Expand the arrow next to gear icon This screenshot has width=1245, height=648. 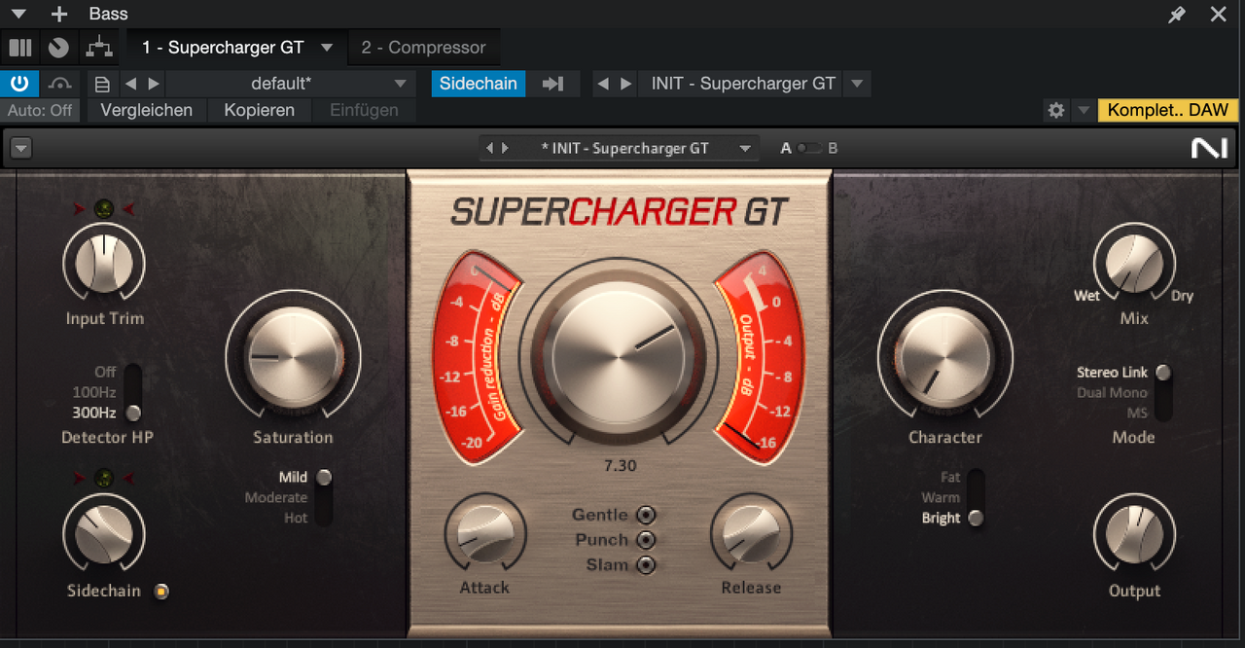click(1083, 111)
